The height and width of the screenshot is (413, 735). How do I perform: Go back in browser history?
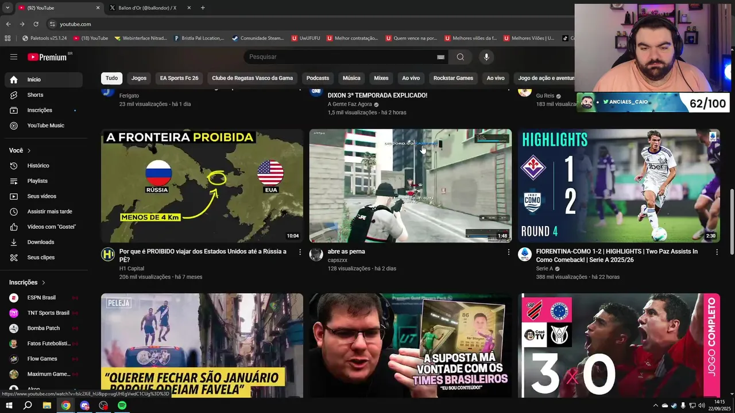point(8,24)
